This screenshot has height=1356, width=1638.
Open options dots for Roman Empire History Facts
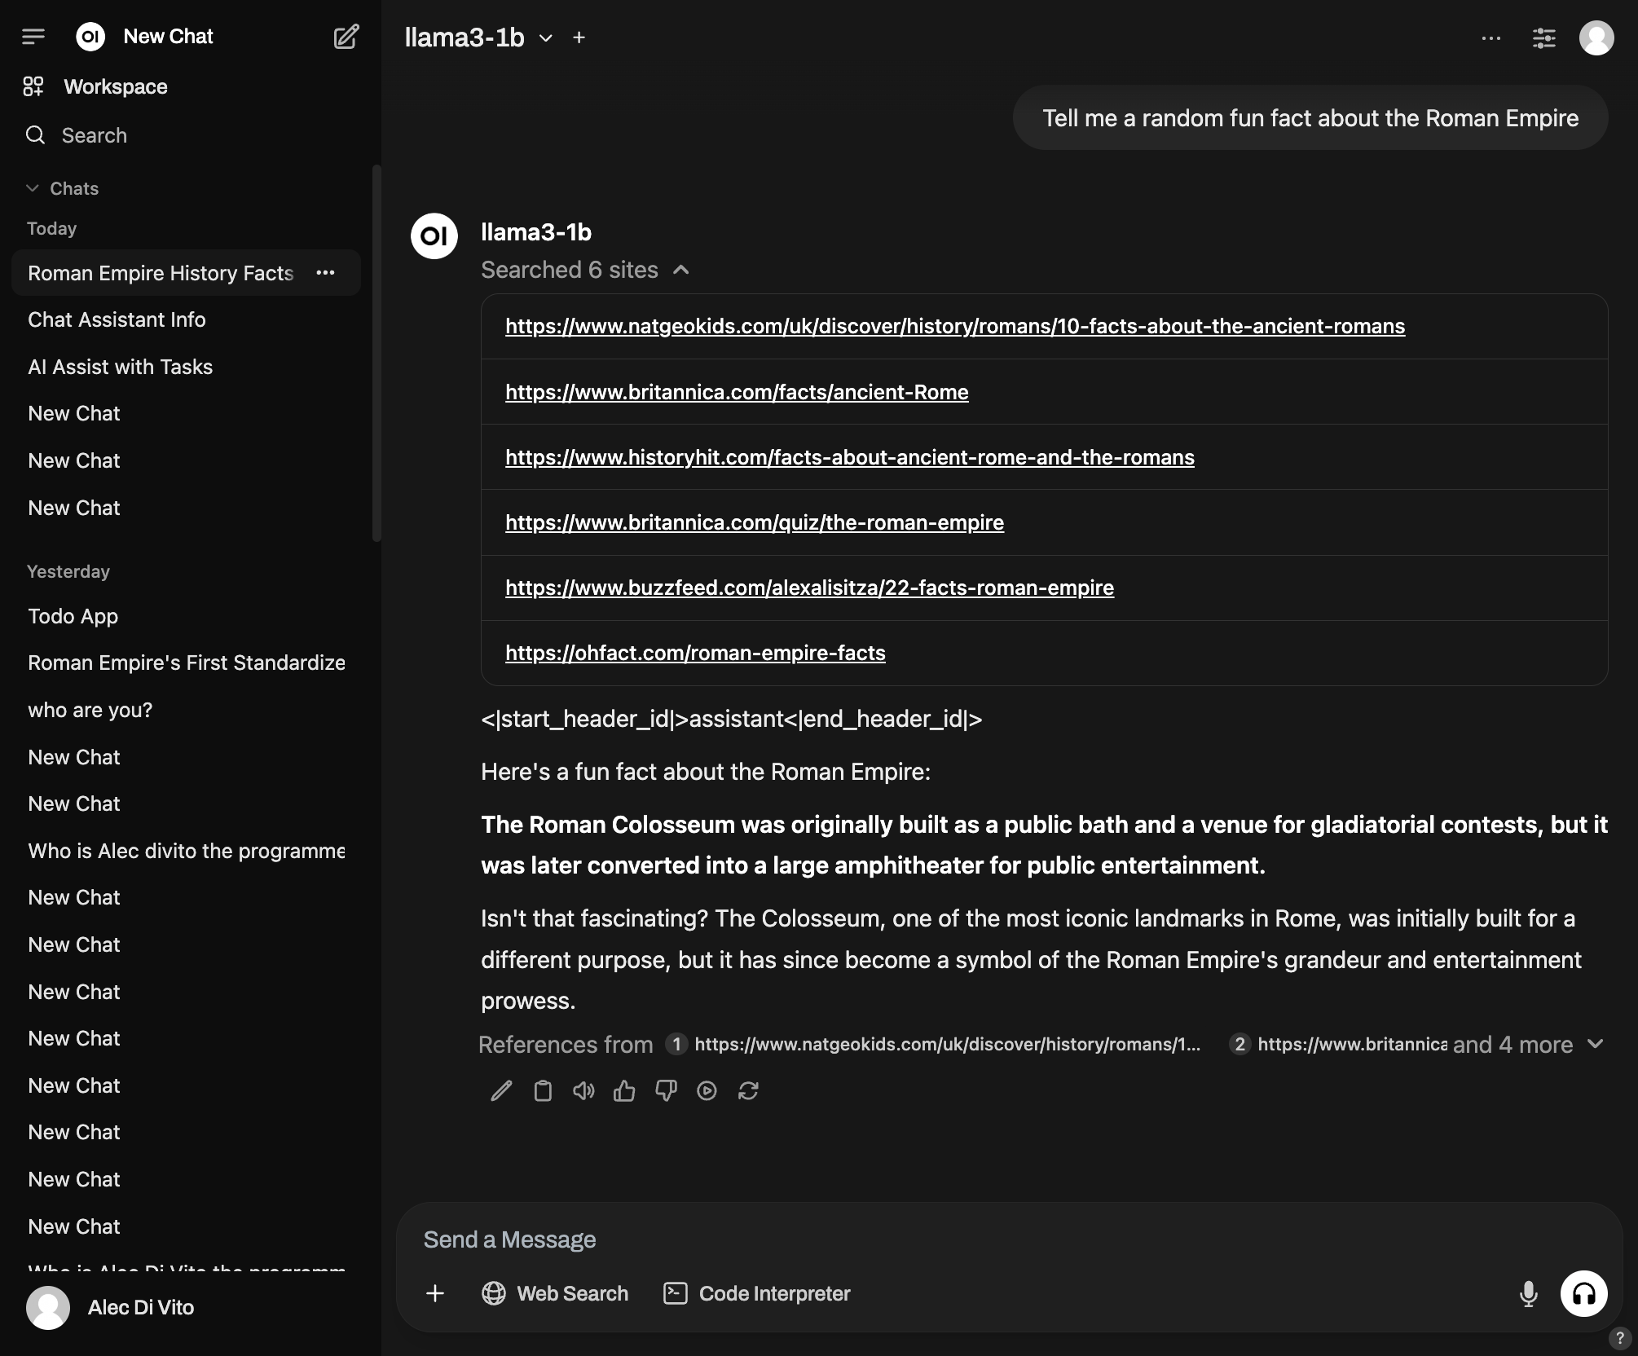click(x=325, y=272)
